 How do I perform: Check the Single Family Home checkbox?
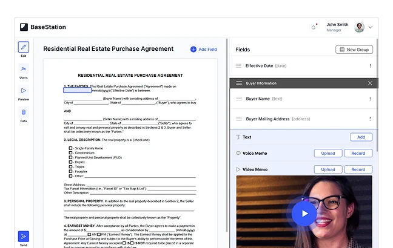[71, 148]
